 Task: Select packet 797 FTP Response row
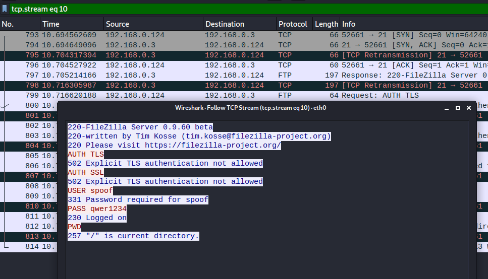244,76
